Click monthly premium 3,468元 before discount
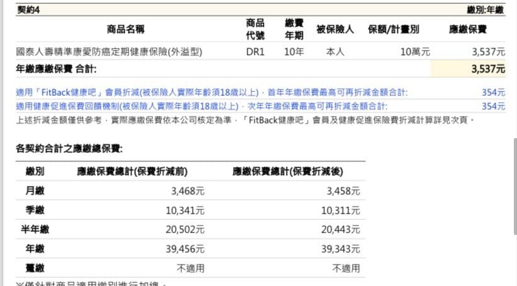Viewport: 517px width, 286px height. click(188, 191)
